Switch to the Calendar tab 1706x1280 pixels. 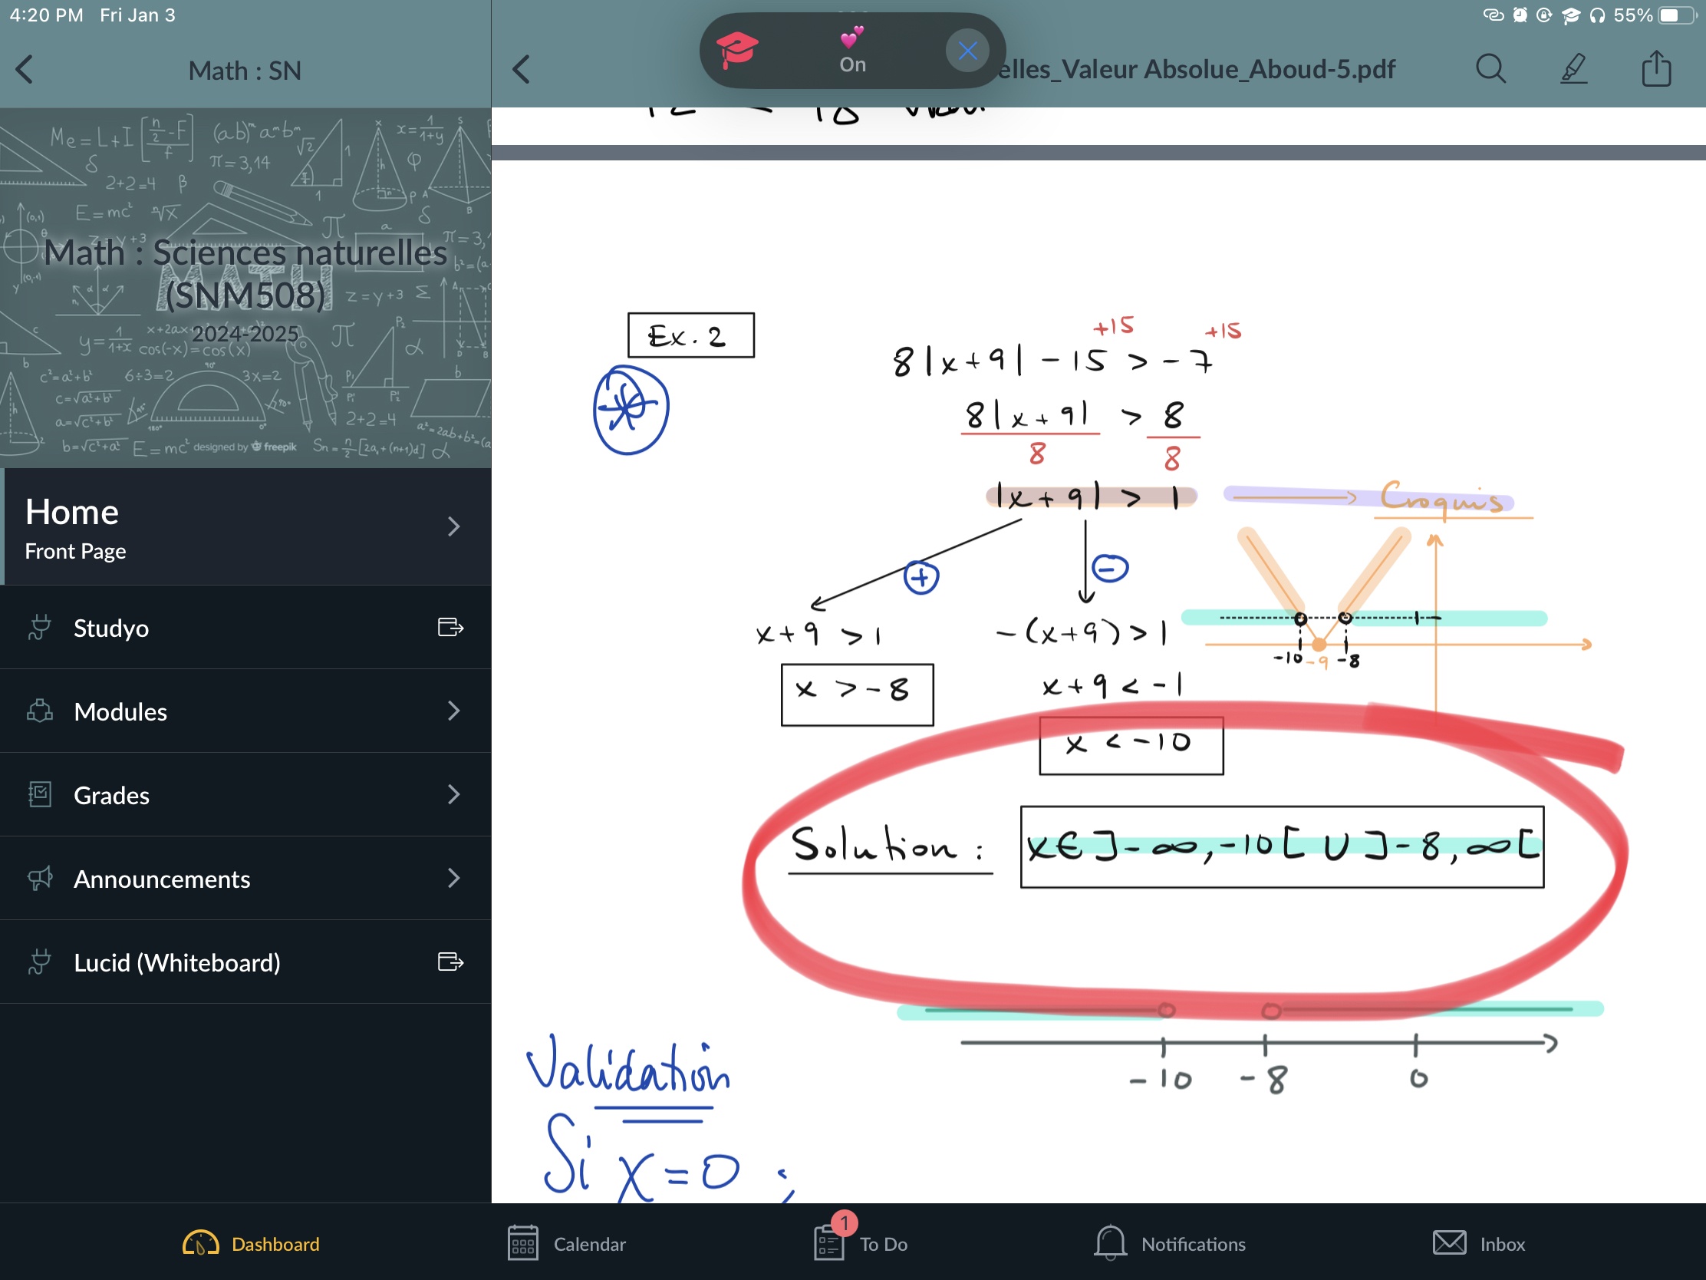567,1244
